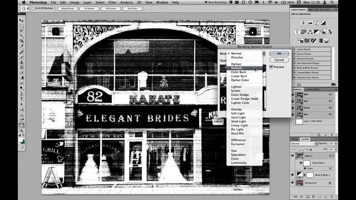Click OK in Blending Options
The image size is (356, 200).
coord(279,54)
